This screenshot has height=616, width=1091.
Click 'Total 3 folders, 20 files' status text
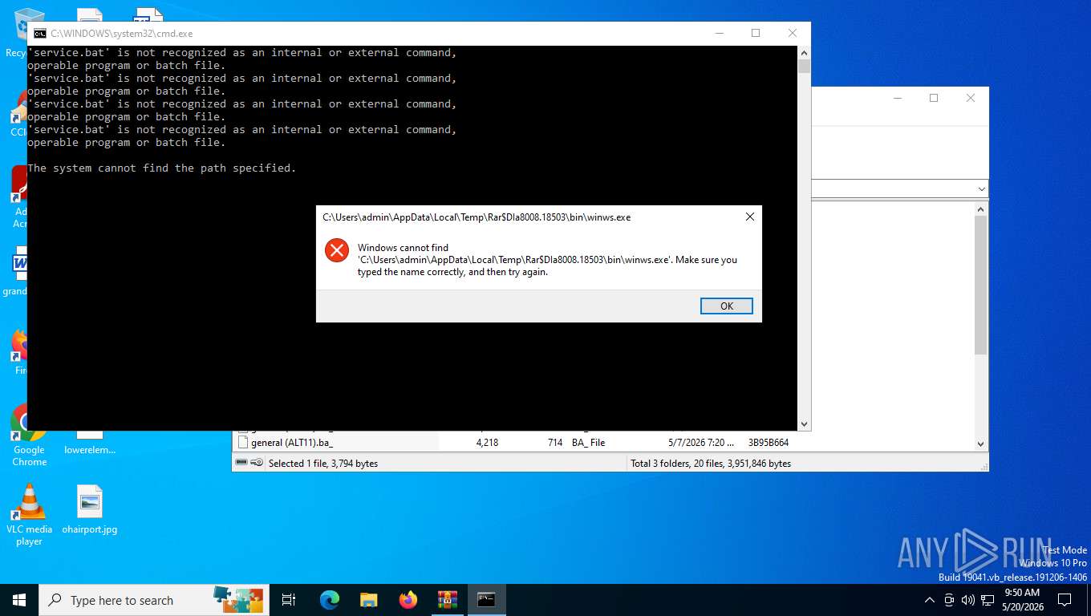click(711, 464)
